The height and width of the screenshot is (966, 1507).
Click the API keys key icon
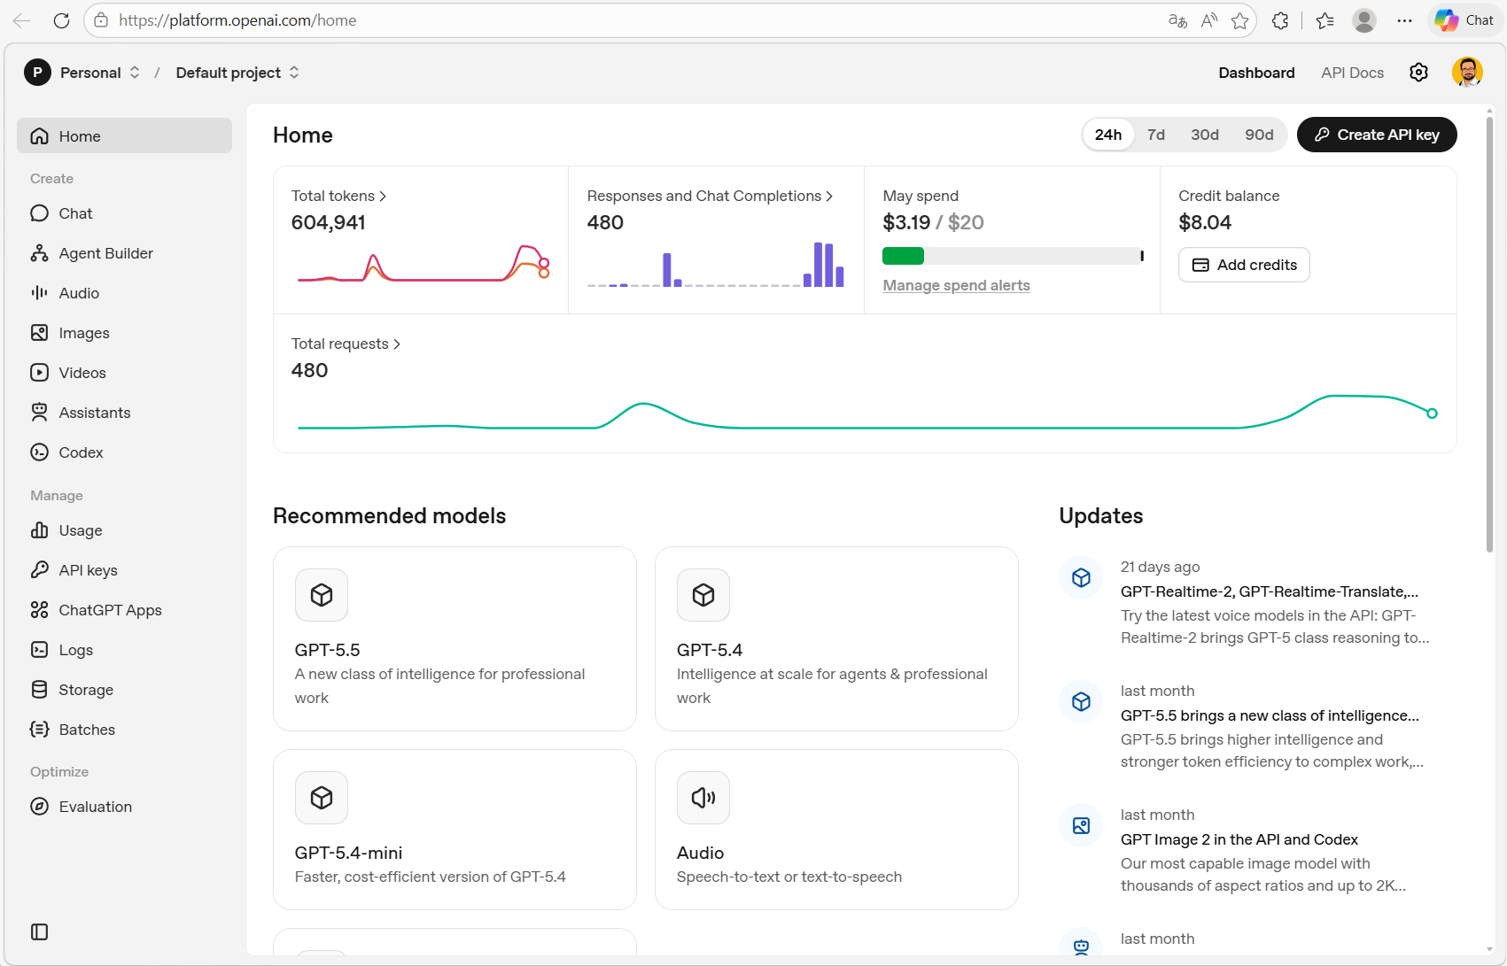pos(39,570)
